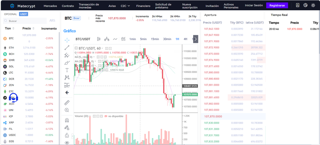Screen dimensions: 320x145
Task: Open the Mercados menu
Action: pyautogui.click(x=50, y=6)
